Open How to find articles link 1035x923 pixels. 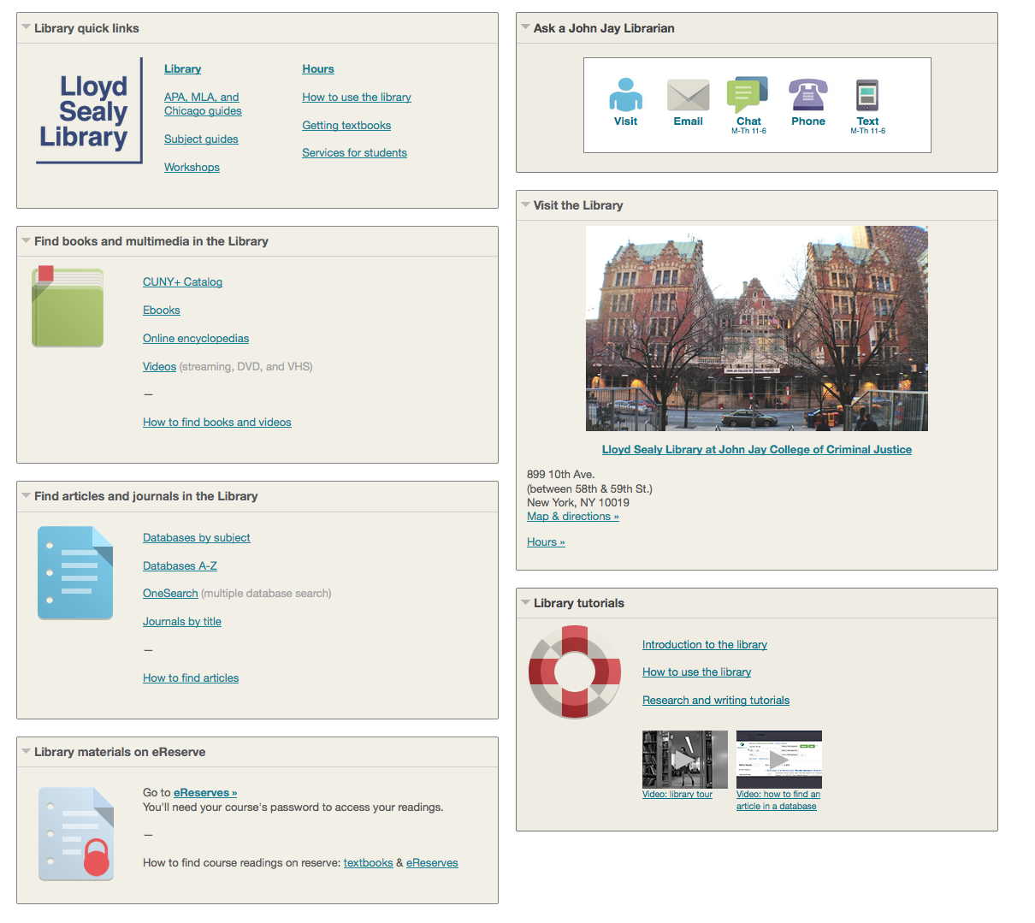tap(191, 677)
